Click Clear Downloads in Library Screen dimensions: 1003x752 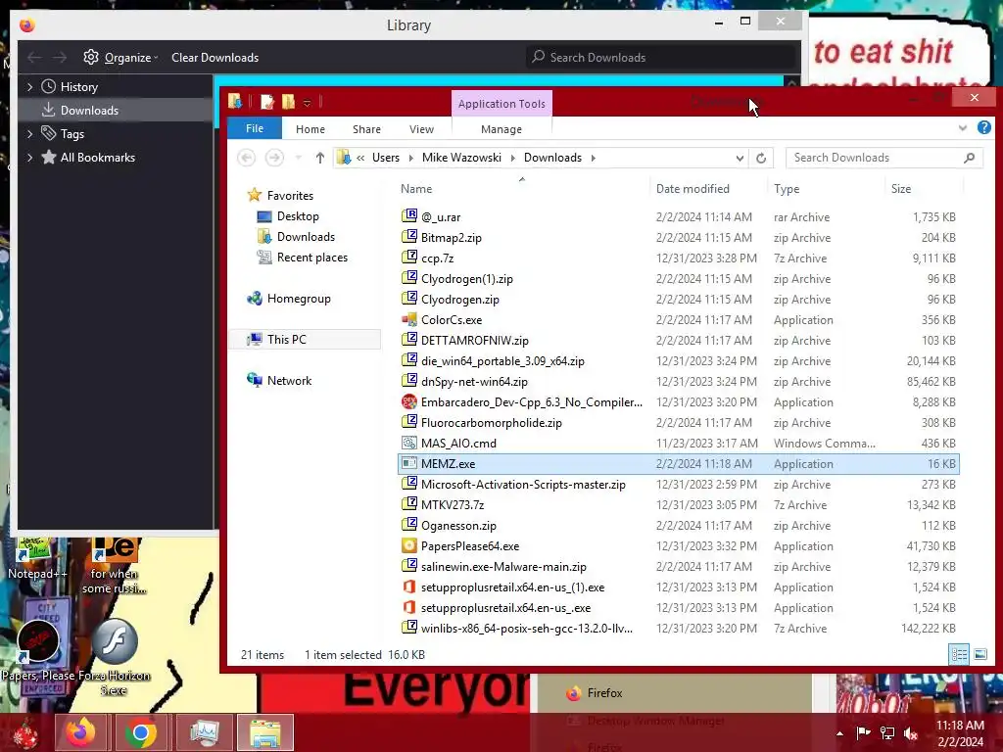pyautogui.click(x=215, y=58)
